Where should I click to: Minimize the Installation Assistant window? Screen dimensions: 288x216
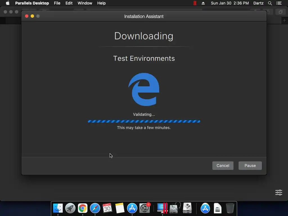click(32, 16)
